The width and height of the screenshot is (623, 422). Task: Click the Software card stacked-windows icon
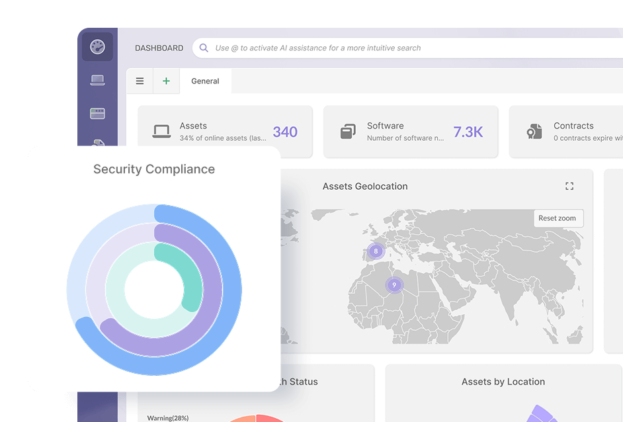click(x=348, y=132)
